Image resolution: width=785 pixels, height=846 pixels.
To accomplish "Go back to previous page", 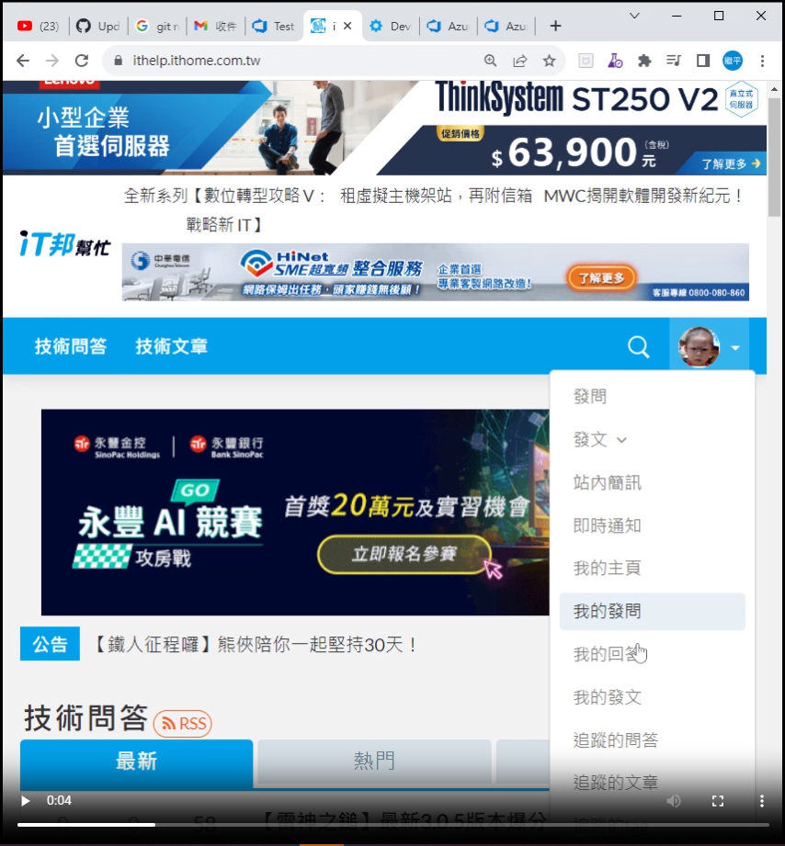I will click(23, 61).
